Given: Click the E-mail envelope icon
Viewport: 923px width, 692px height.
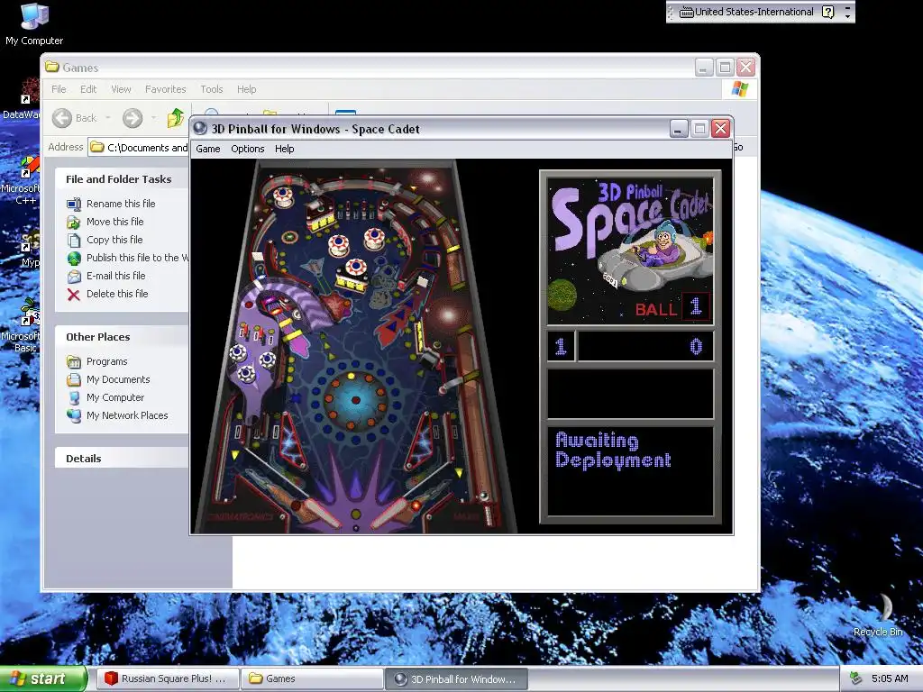Looking at the screenshot, I should click(x=74, y=276).
